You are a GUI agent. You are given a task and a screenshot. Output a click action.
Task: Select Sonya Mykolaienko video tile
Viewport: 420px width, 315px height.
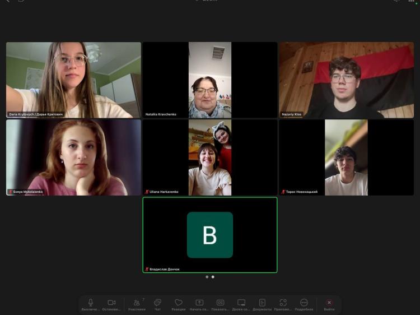[x=73, y=157]
